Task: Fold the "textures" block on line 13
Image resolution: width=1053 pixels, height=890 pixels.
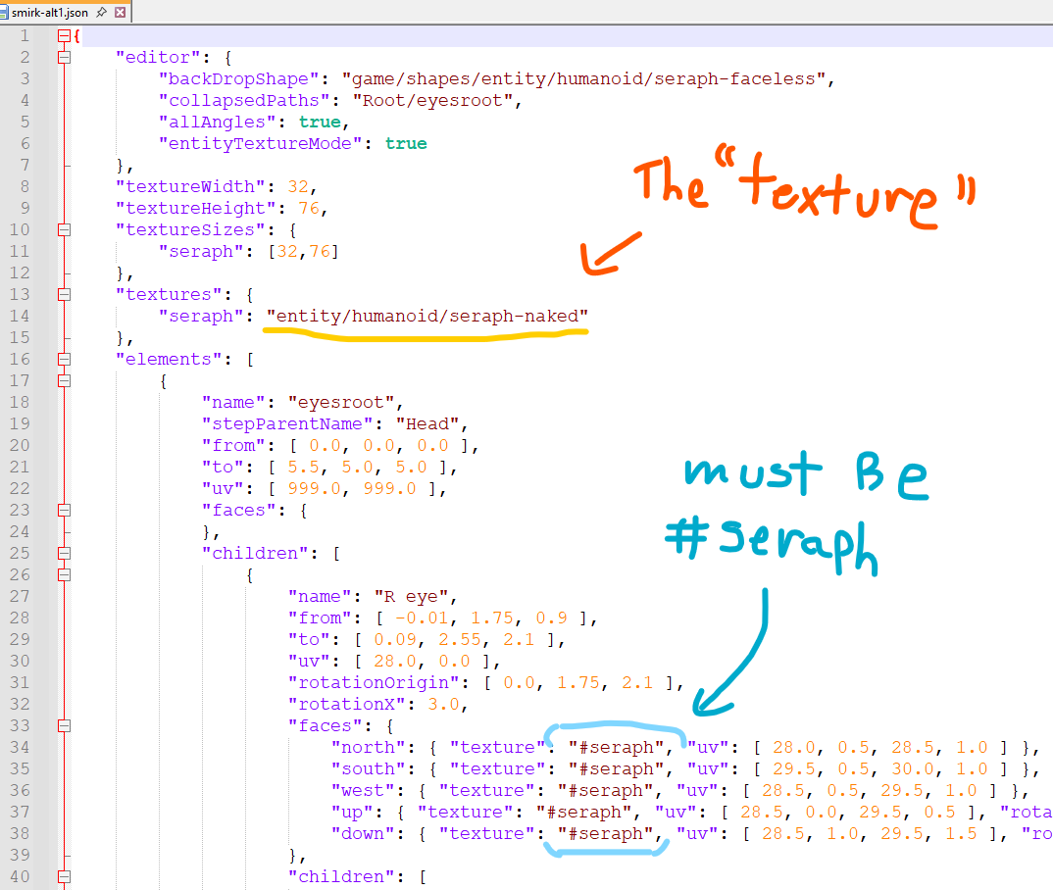Action: click(65, 295)
